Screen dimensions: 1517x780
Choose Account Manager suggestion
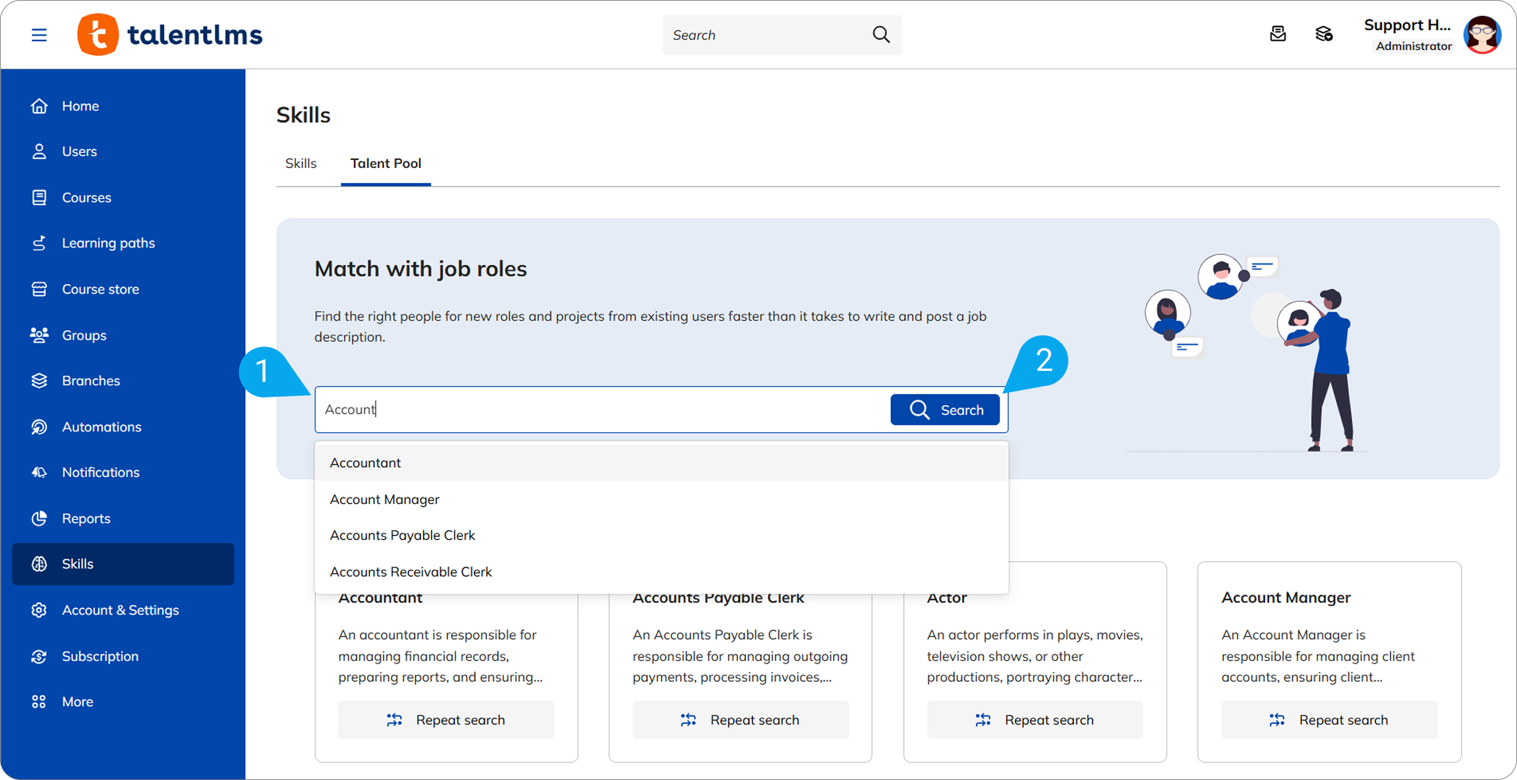[384, 499]
